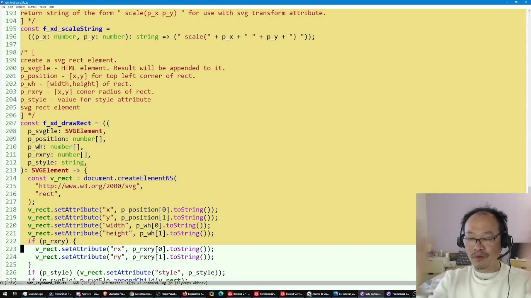Open the Live streaming Chrome window in taskbar
The image size is (531, 298).
click(140, 294)
